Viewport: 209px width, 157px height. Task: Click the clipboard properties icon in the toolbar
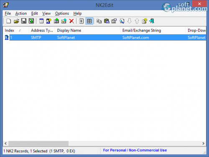pos(114,21)
